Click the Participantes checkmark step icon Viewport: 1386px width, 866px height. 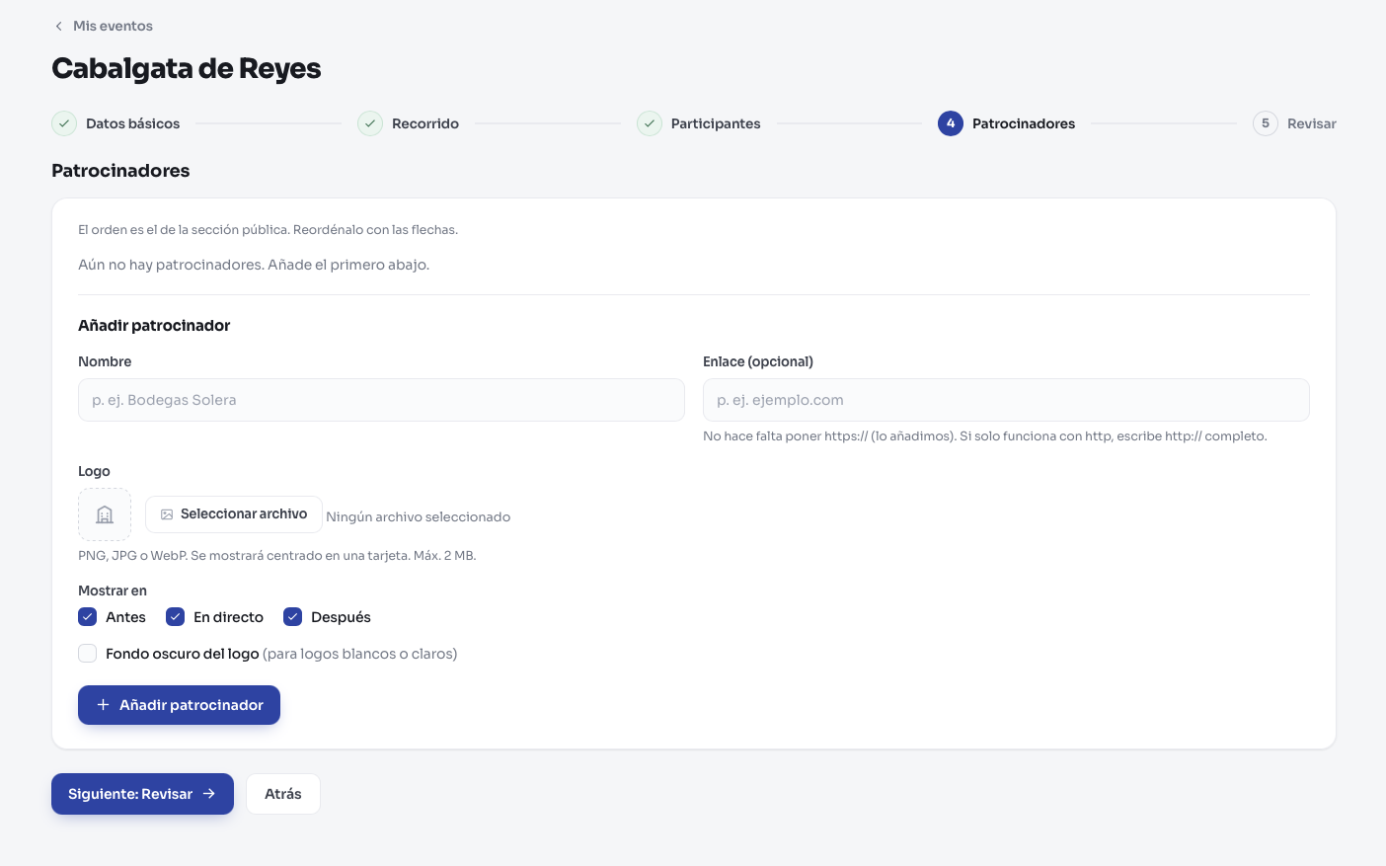point(650,123)
